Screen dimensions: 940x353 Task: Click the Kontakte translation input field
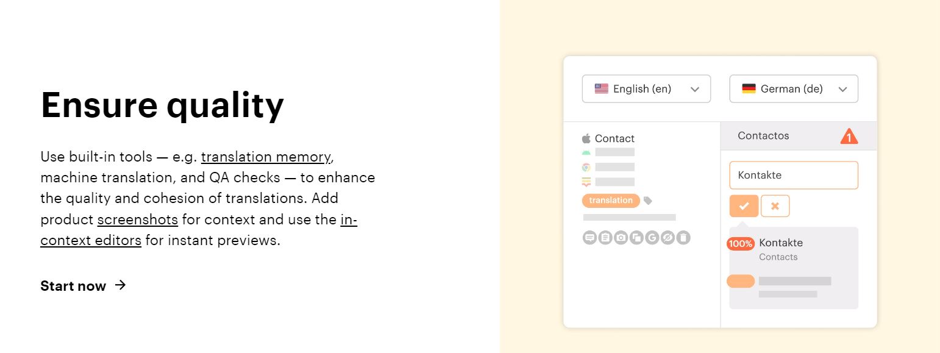coord(794,176)
